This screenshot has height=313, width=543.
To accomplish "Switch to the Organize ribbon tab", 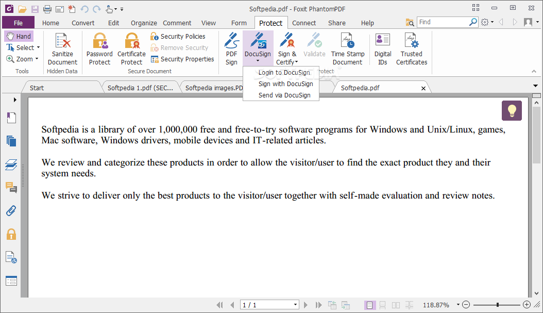I will (144, 23).
